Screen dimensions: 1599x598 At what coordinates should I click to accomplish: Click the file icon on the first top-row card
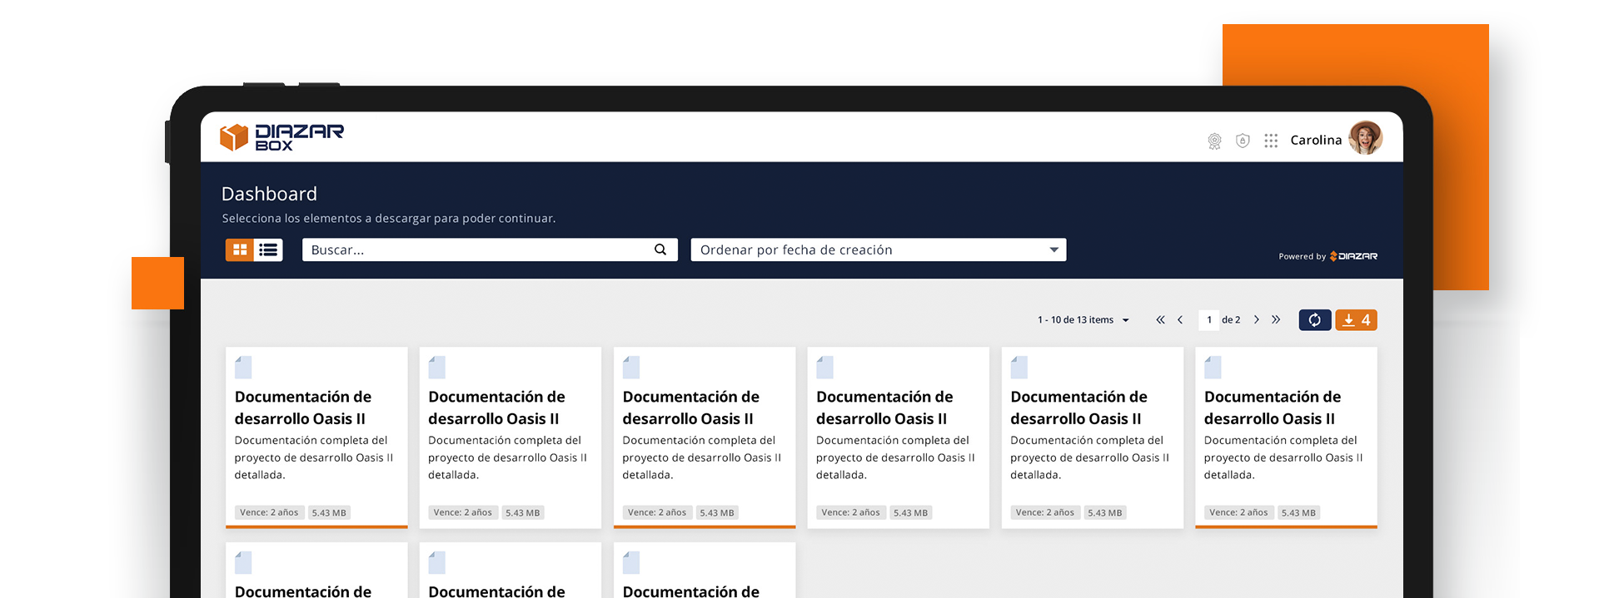click(x=243, y=367)
